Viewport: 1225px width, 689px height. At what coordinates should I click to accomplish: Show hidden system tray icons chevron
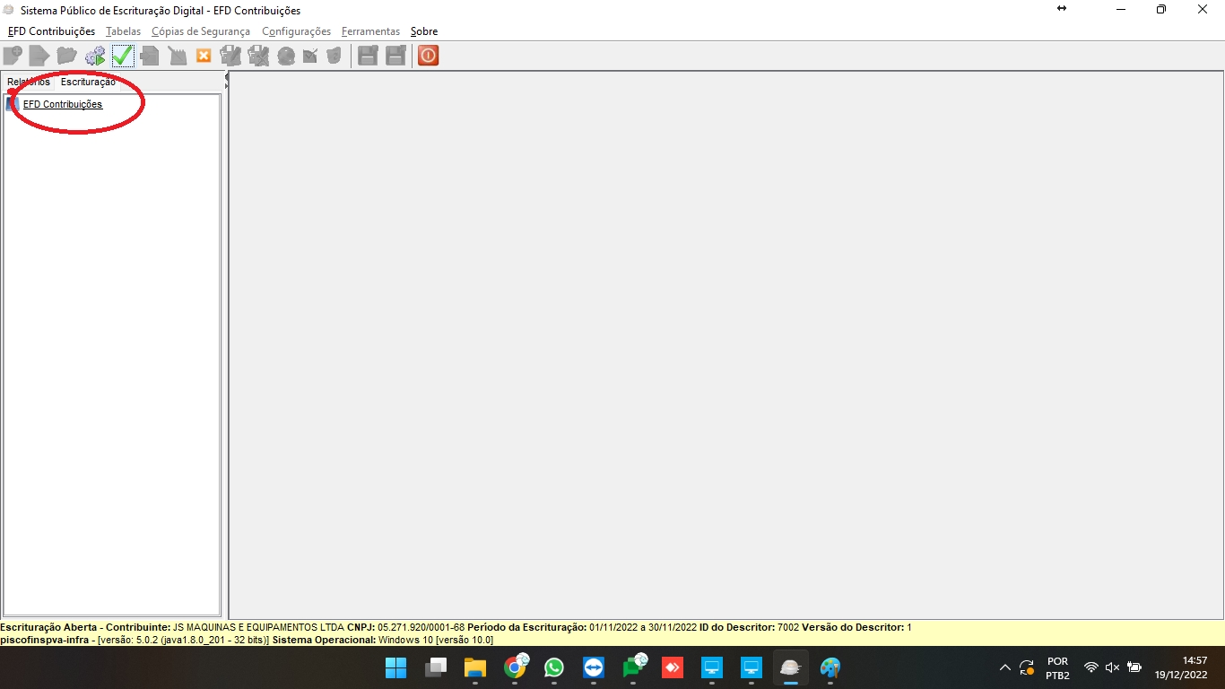coord(1005,667)
